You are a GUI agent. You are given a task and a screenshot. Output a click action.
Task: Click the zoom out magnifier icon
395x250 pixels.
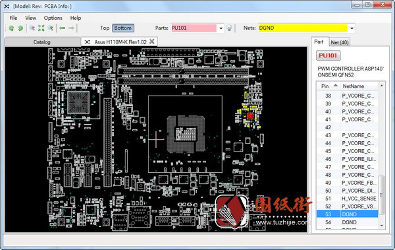(32, 28)
